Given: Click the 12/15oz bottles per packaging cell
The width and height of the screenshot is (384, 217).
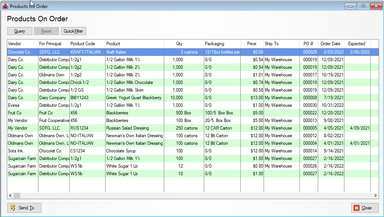Looking at the screenshot, I should [222, 52].
